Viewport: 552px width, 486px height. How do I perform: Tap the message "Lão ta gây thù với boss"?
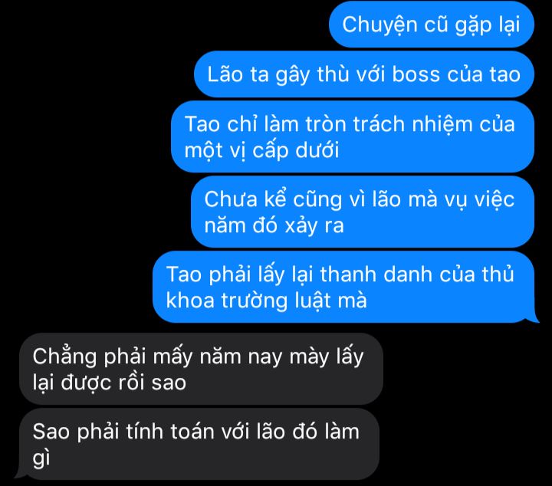tap(364, 74)
